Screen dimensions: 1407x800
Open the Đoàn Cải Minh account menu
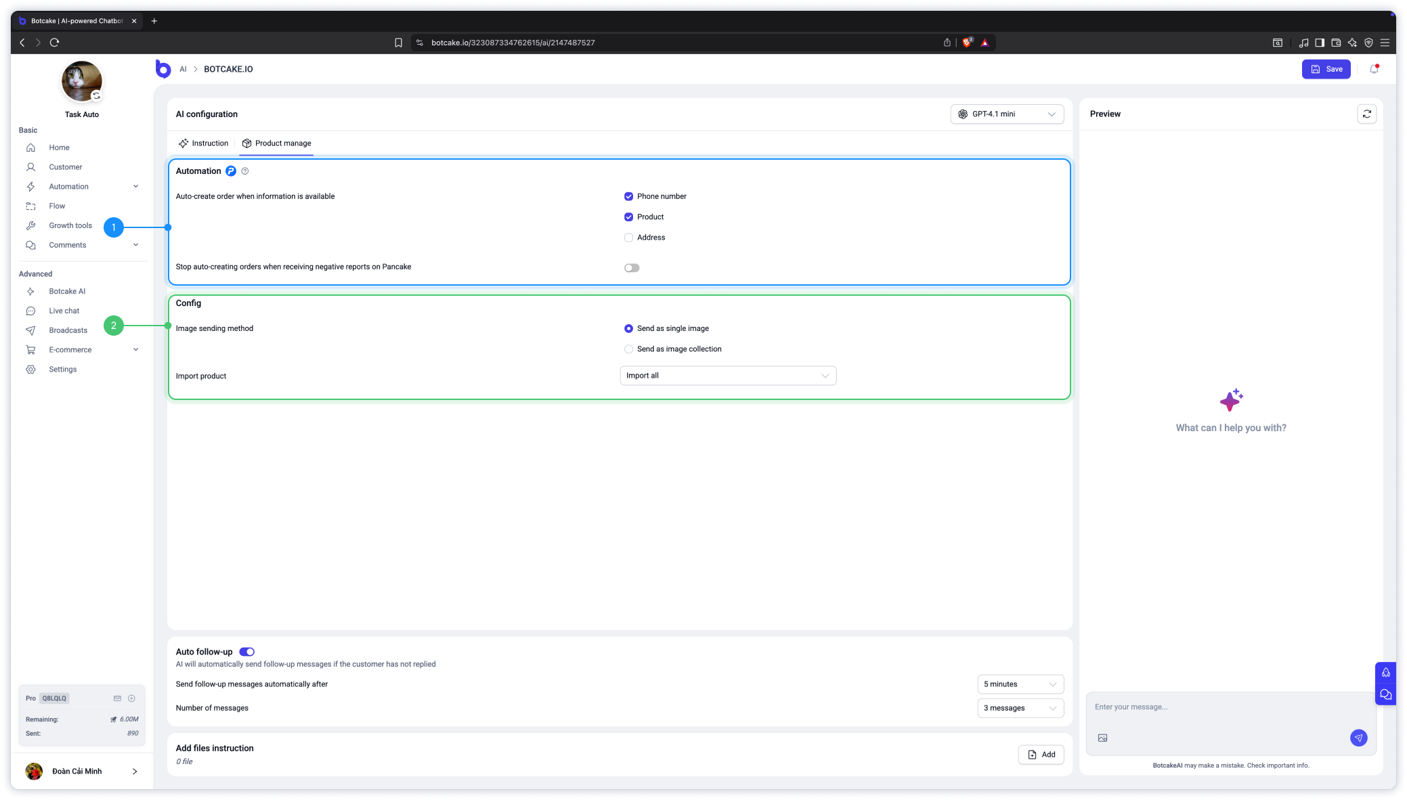(x=82, y=772)
